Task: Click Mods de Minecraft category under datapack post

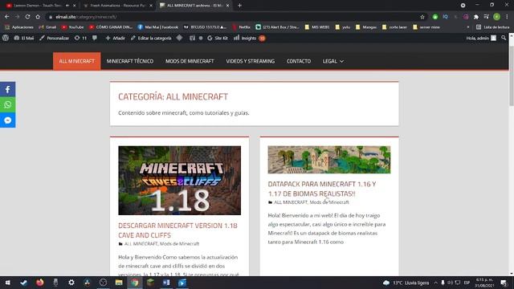Action: click(x=329, y=202)
